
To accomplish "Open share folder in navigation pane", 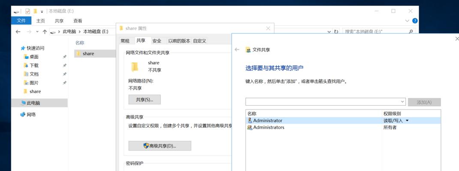I will point(35,91).
